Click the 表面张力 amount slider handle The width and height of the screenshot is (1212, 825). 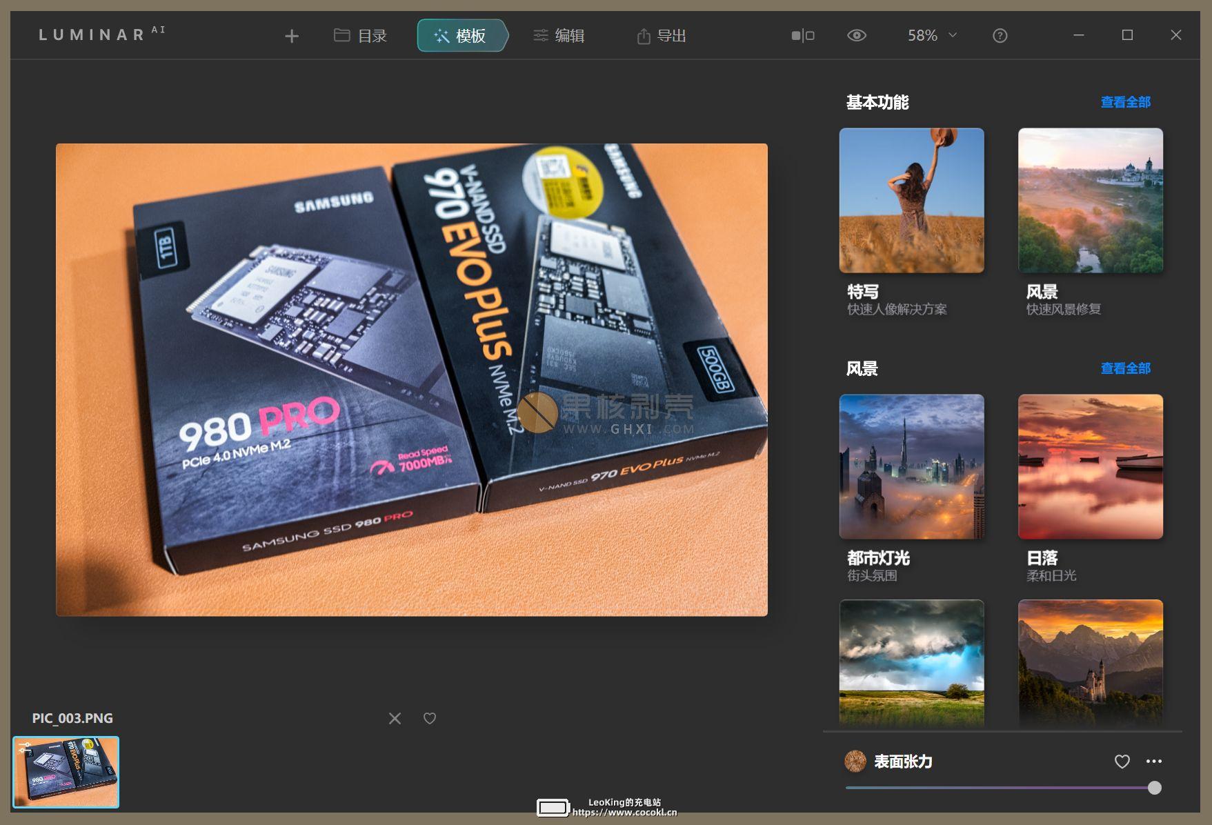(1155, 788)
